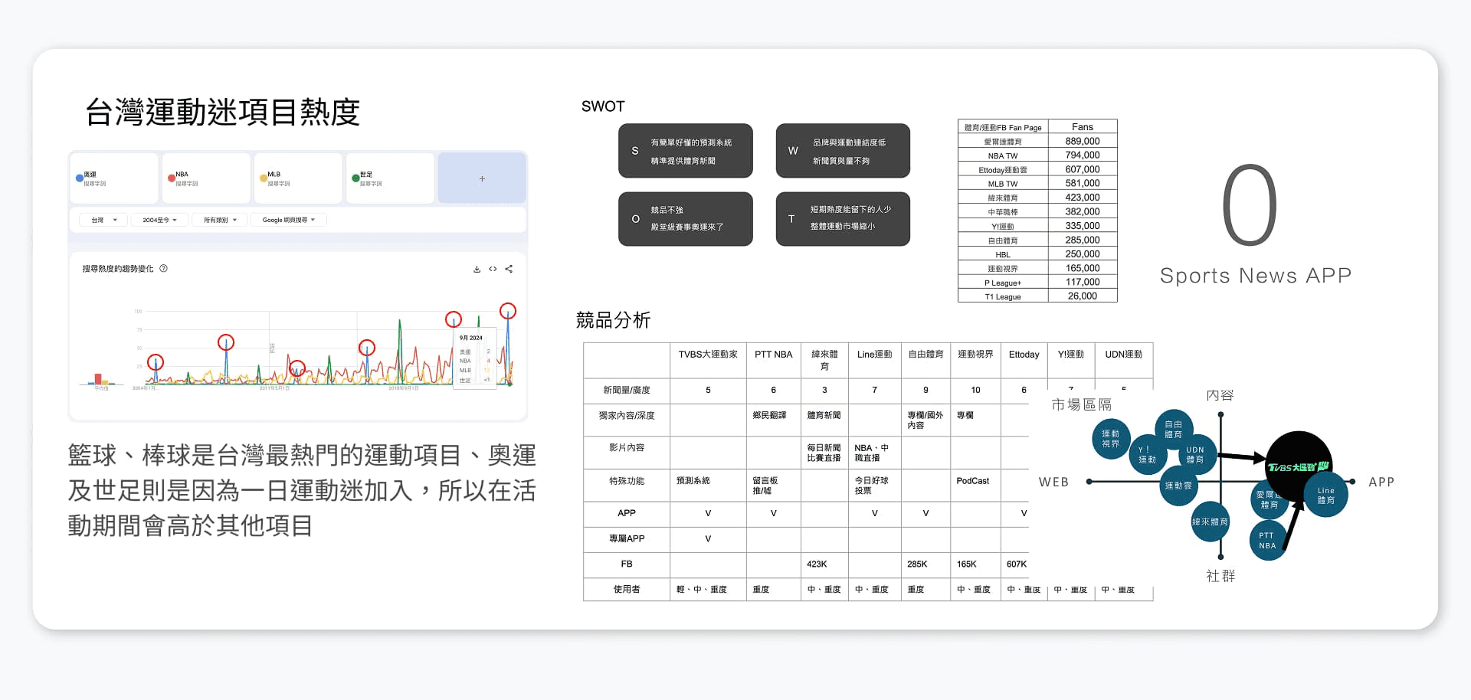
Task: Click the 搜尋熱度的趨勢變化 chart title
Action: 118,269
